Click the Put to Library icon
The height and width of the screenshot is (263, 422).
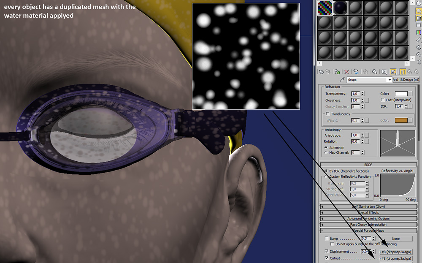click(375, 72)
